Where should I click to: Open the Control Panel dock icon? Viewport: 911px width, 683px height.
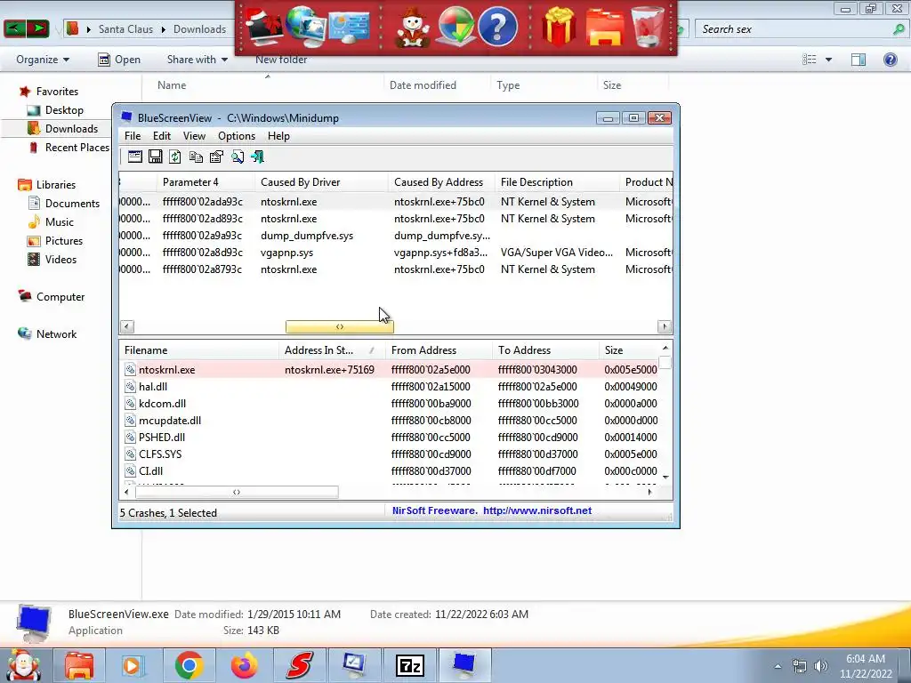[349, 28]
